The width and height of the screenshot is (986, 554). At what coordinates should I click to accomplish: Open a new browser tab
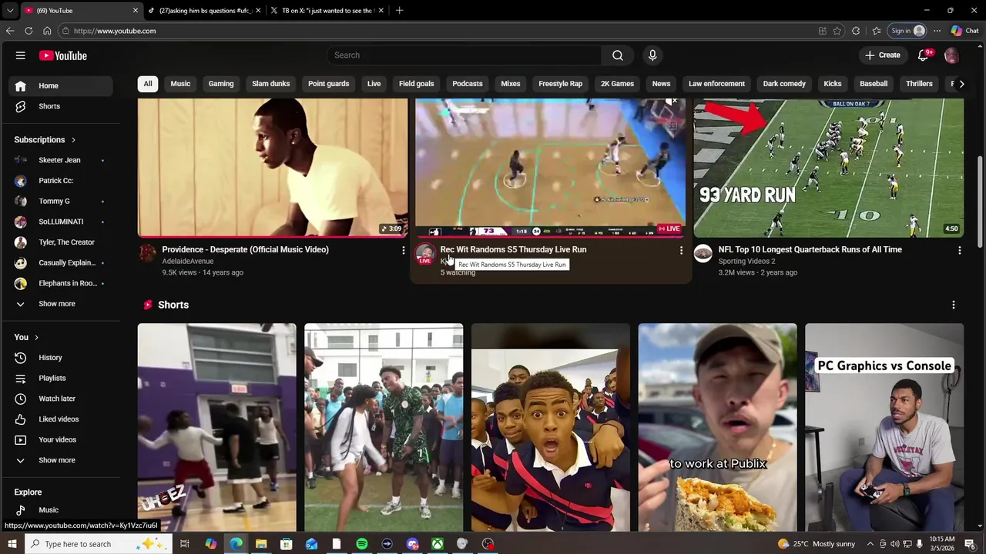tap(399, 11)
